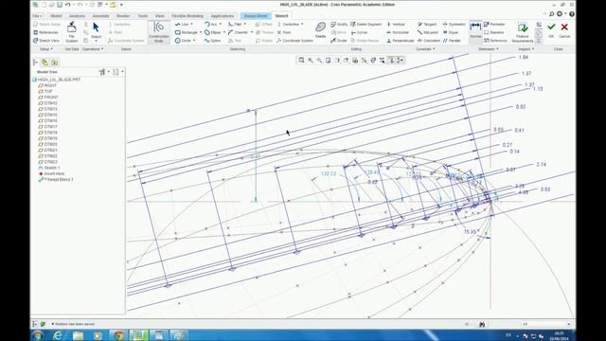This screenshot has width=606, height=341.
Task: Open the Line tool dropdown arrow
Action: 191,25
